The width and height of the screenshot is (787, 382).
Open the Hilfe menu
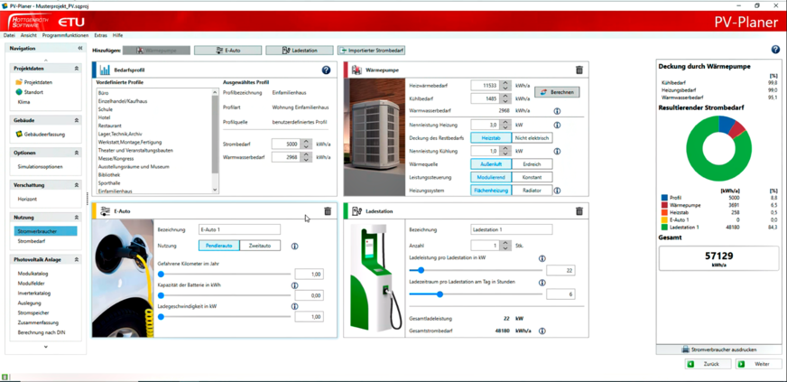click(117, 35)
